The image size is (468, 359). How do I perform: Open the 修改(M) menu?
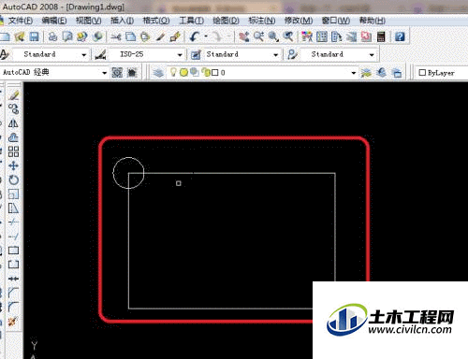tap(299, 21)
